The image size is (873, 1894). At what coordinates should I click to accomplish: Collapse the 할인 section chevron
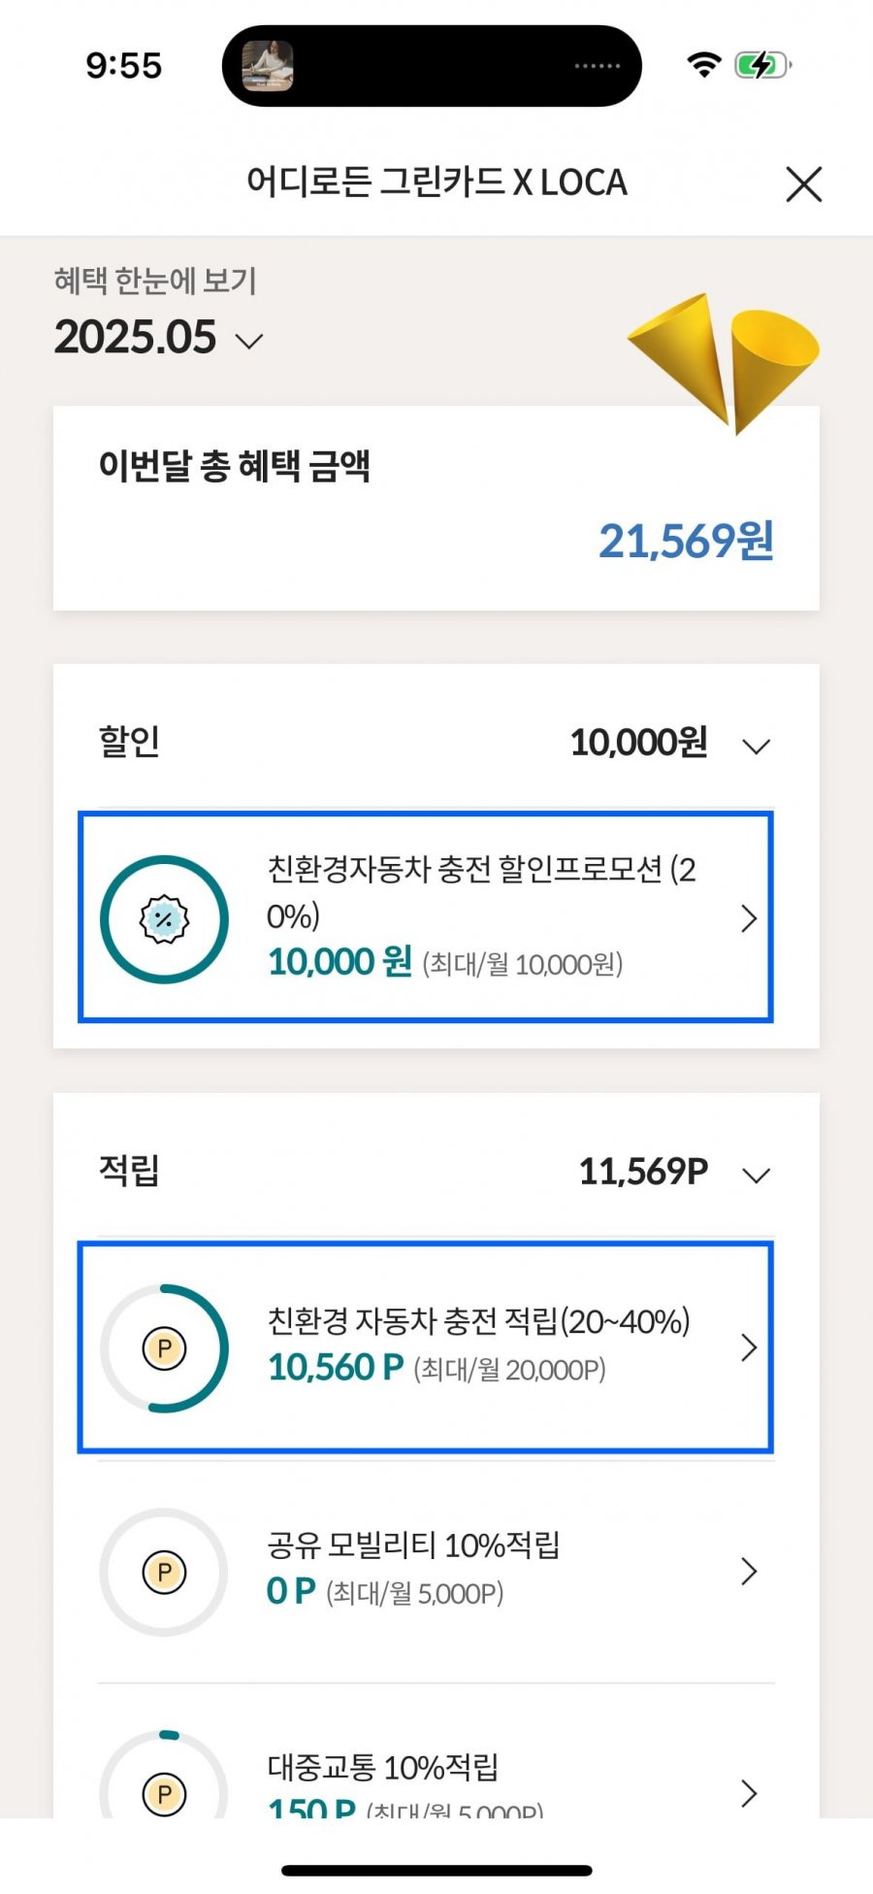tap(756, 746)
